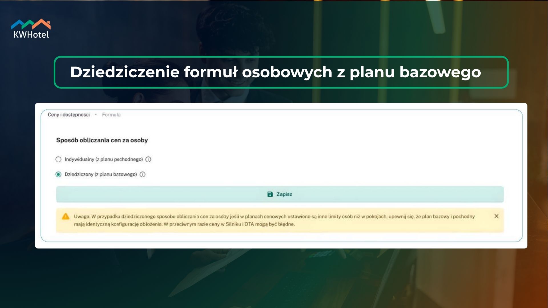Screen dimensions: 548x308
Task: Click the KWHotel rooftops logo icon
Action: point(31,24)
